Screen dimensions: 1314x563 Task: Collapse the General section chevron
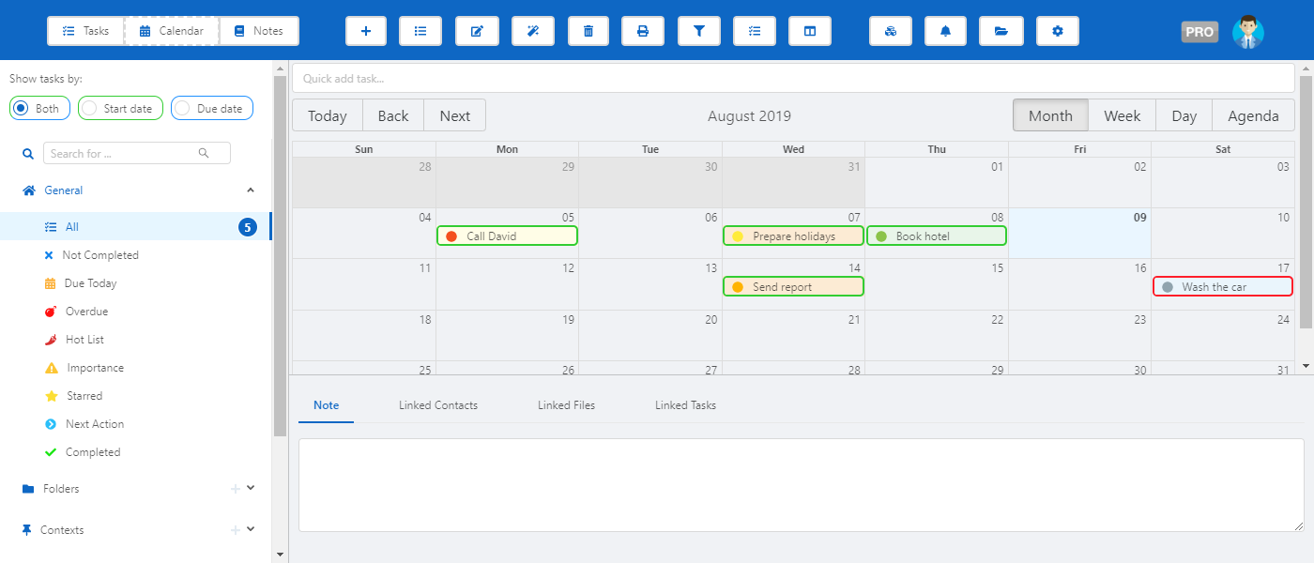[x=251, y=190]
